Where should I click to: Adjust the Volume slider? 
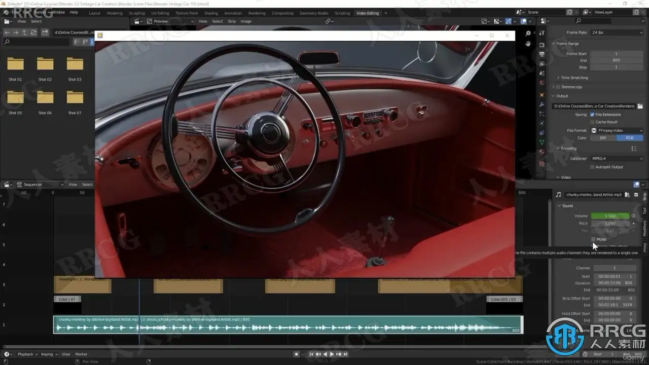[610, 216]
